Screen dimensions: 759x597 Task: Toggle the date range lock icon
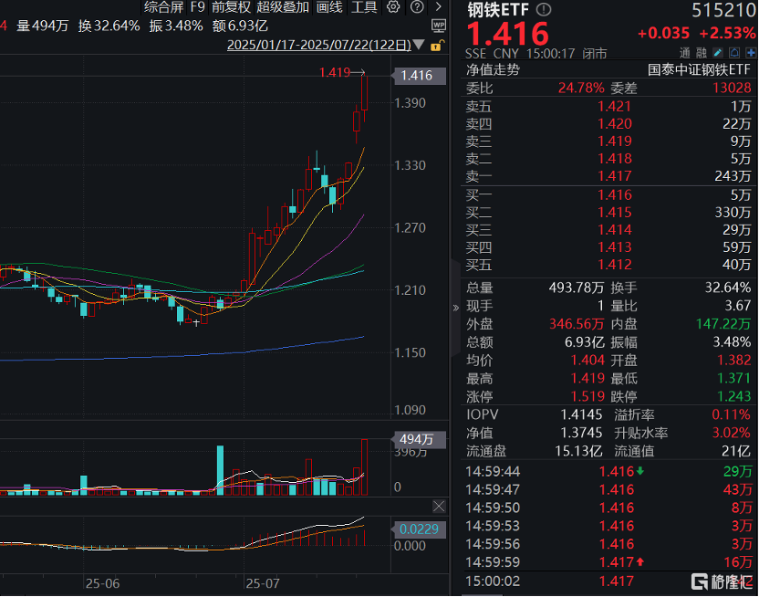click(x=437, y=46)
